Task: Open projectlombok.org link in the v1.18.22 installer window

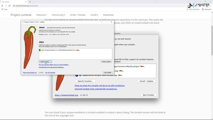Action: [30, 73]
